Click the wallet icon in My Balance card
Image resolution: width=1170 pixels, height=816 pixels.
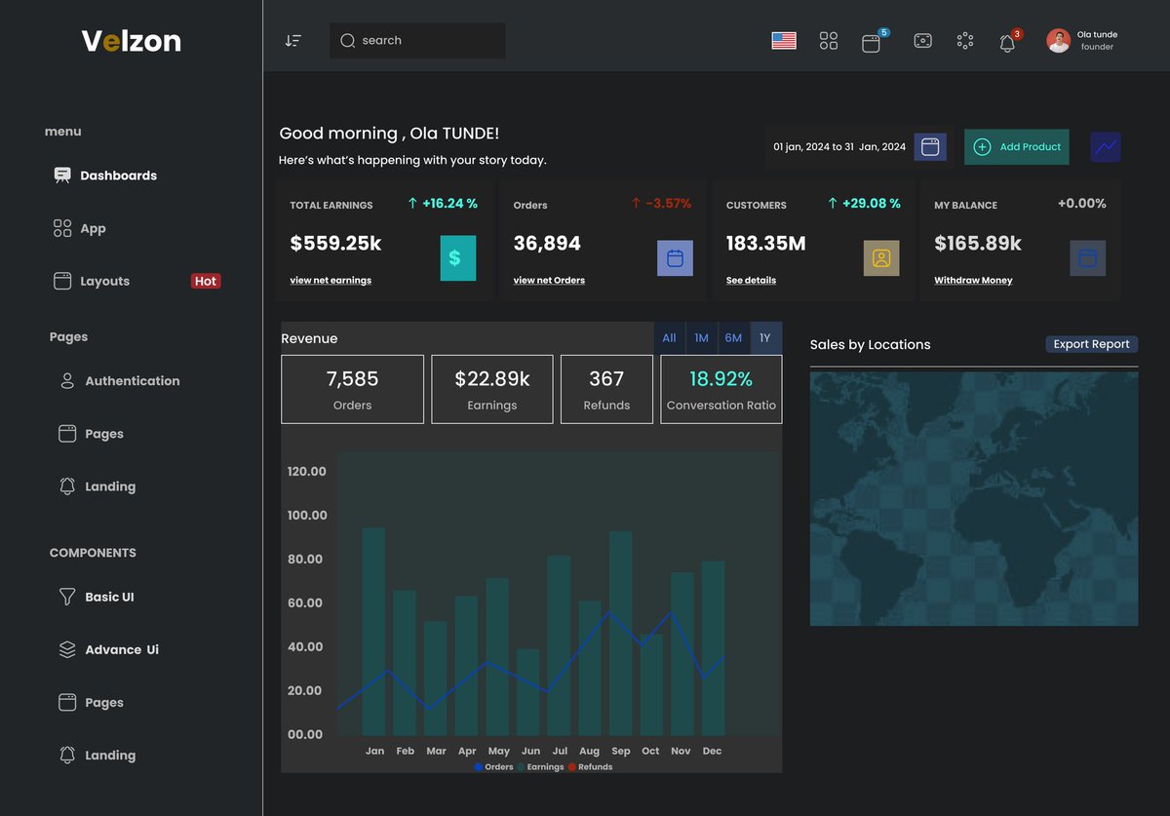(1088, 258)
